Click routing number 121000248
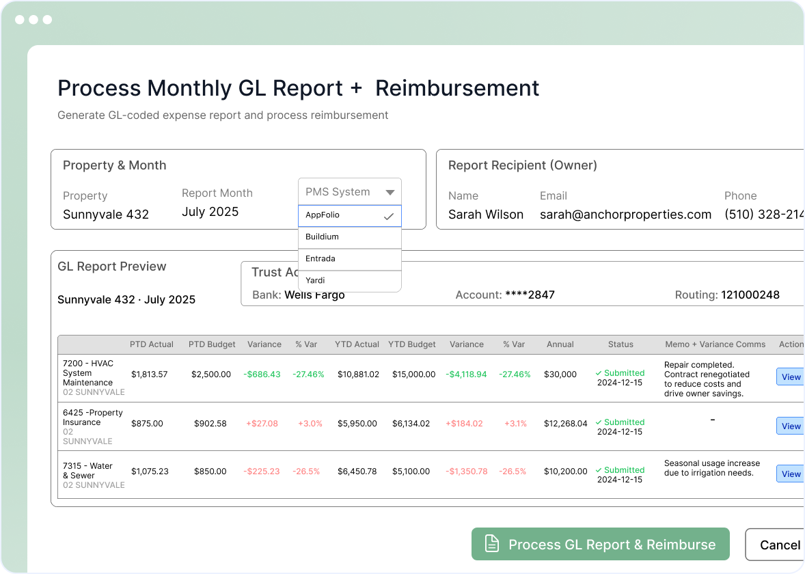 pyautogui.click(x=750, y=295)
